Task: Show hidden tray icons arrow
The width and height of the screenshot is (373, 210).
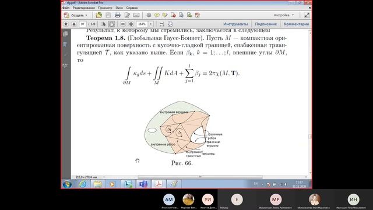Action: point(262,184)
